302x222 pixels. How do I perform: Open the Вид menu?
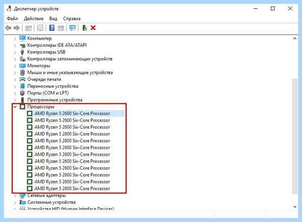(x=53, y=19)
